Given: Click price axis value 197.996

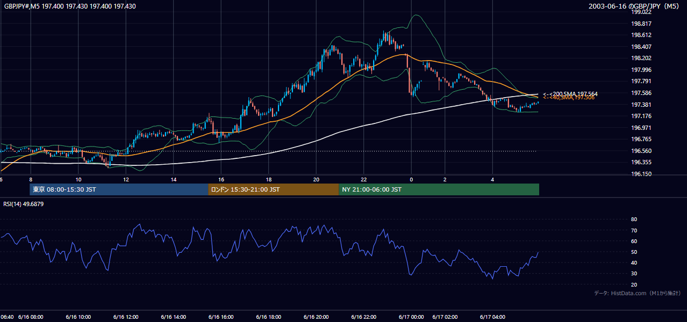Looking at the screenshot, I should tap(641, 70).
